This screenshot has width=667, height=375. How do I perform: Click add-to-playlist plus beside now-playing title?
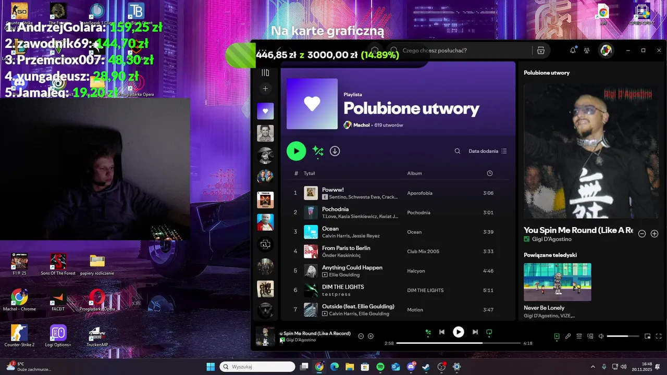[x=370, y=336]
